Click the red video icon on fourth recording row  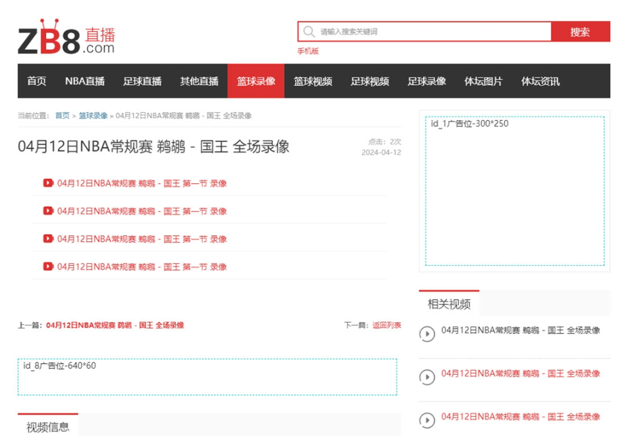point(48,266)
